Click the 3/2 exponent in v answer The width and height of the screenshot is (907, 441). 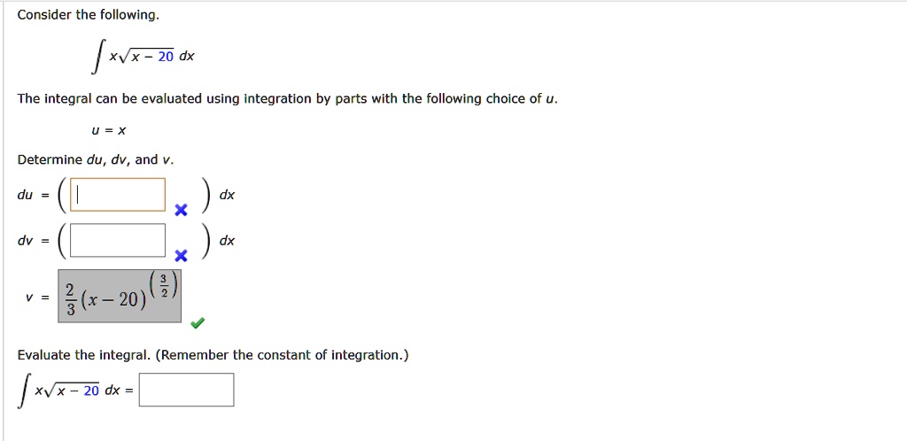pos(165,286)
